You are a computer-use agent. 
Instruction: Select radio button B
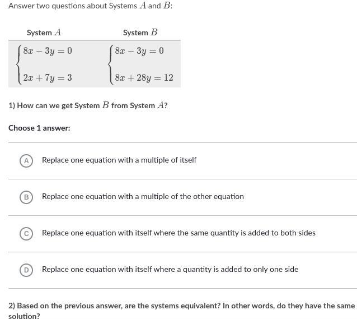tap(26, 197)
